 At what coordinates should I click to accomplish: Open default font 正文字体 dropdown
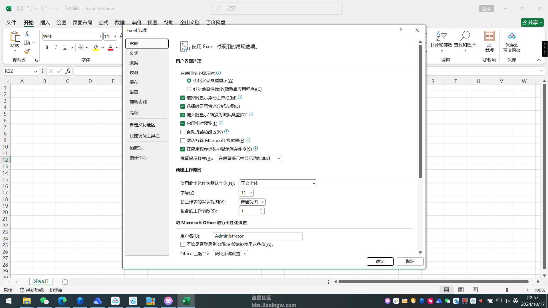pyautogui.click(x=278, y=183)
